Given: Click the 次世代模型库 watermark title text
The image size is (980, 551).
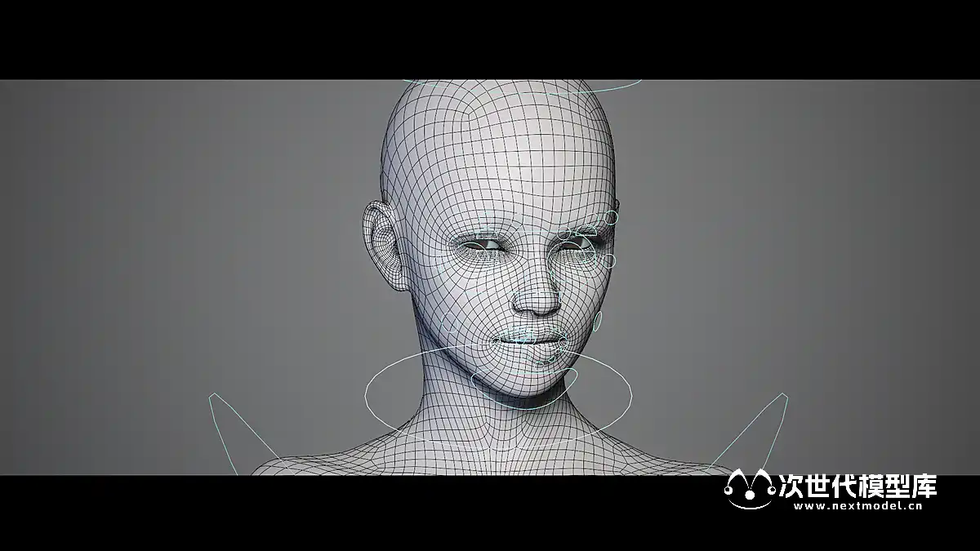Looking at the screenshot, I should 858,486.
